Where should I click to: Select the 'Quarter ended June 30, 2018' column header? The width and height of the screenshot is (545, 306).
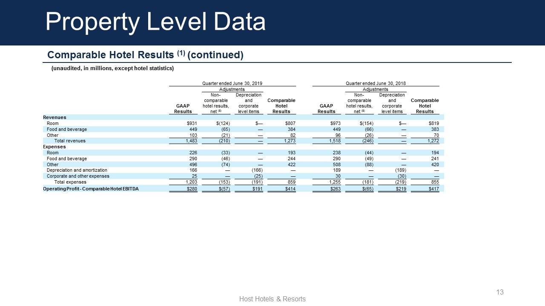pos(376,83)
